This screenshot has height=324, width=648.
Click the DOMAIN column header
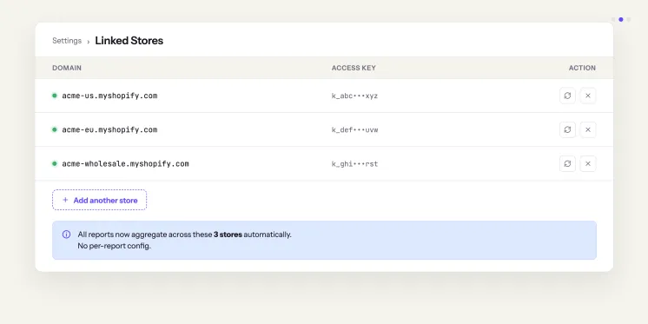tap(67, 68)
